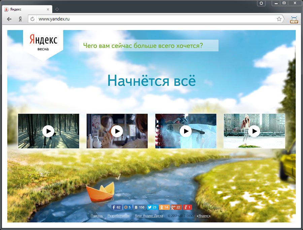The image size is (303, 230).
Task: Share the page on VKontakte
Action: (x=139, y=207)
